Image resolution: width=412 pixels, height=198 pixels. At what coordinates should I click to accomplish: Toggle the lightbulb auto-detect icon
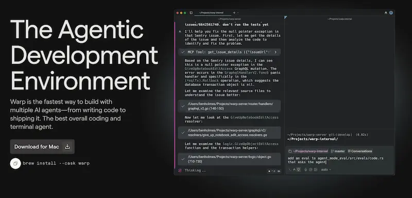click(299, 170)
